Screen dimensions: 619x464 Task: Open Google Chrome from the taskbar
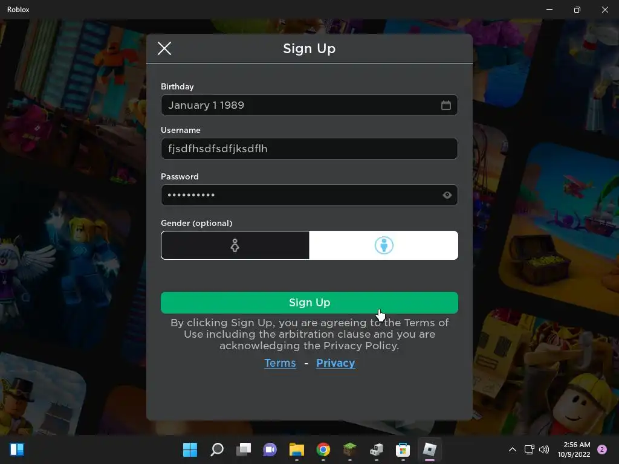(323, 449)
